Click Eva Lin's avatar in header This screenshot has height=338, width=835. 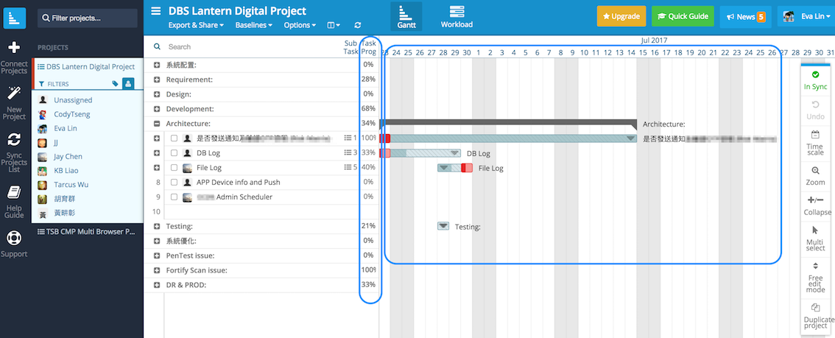(x=789, y=16)
